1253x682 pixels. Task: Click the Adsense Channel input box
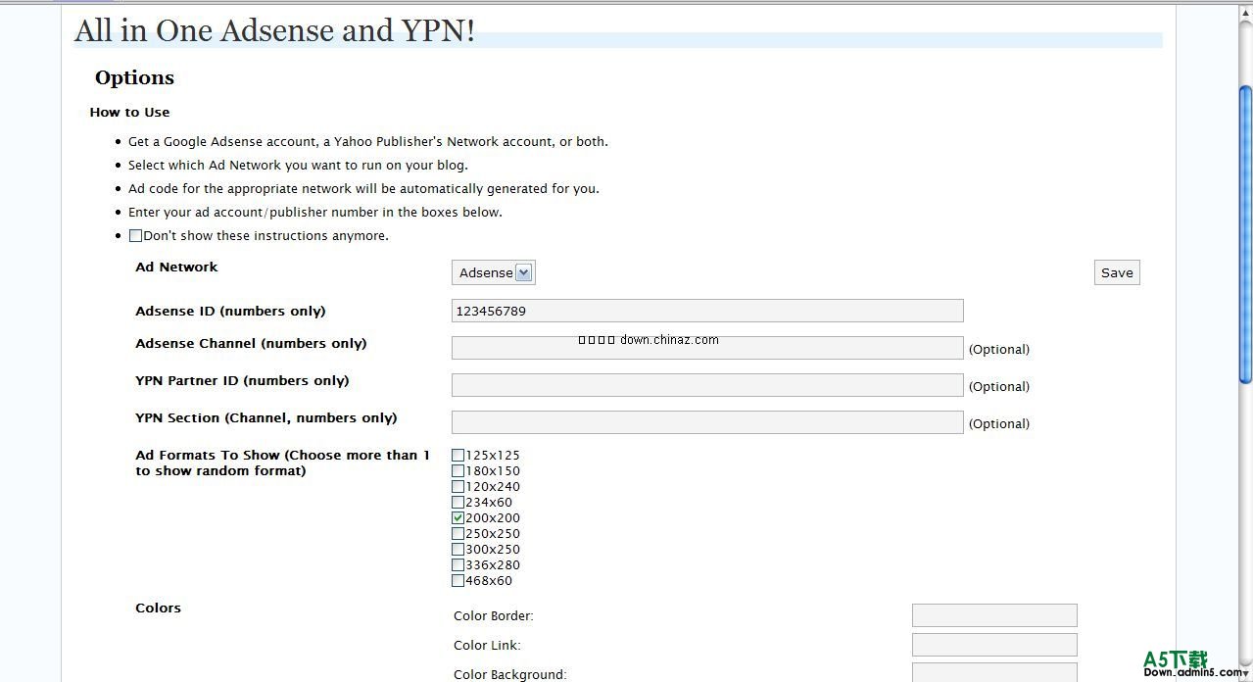[x=707, y=348]
